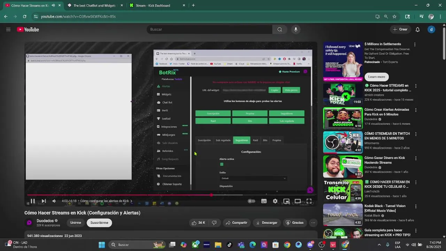Viewport: 446px width, 251px height.
Task: Enable theater mode view
Action: (x=298, y=201)
